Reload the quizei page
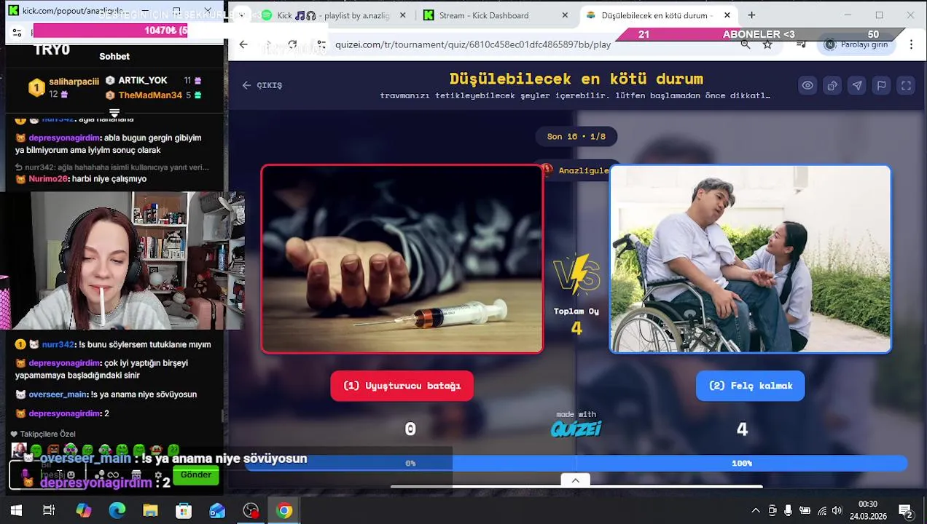The height and width of the screenshot is (524, 927). (x=292, y=44)
